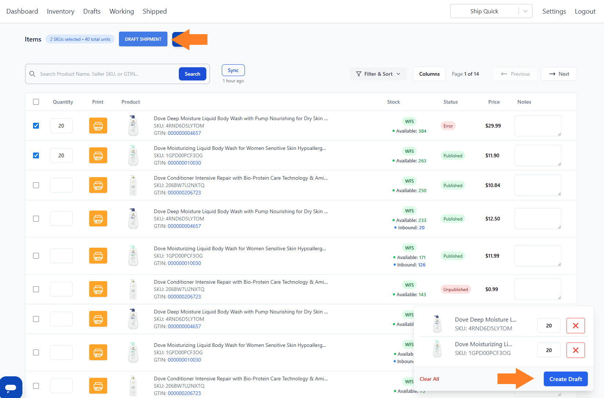Click the print icon in the $10.84 conditioner row
This screenshot has width=604, height=398.
pyautogui.click(x=98, y=185)
